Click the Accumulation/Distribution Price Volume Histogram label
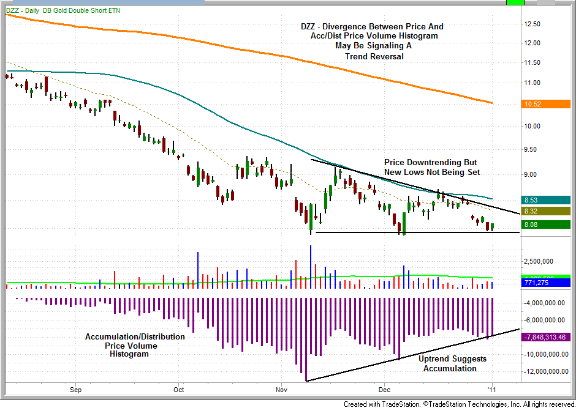The width and height of the screenshot is (576, 408). pos(135,346)
